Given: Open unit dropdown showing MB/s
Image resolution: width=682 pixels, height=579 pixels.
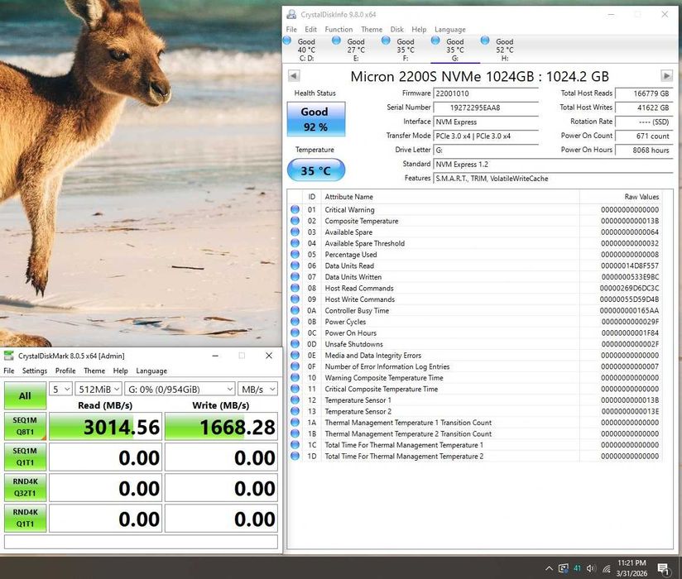Looking at the screenshot, I should pos(257,389).
